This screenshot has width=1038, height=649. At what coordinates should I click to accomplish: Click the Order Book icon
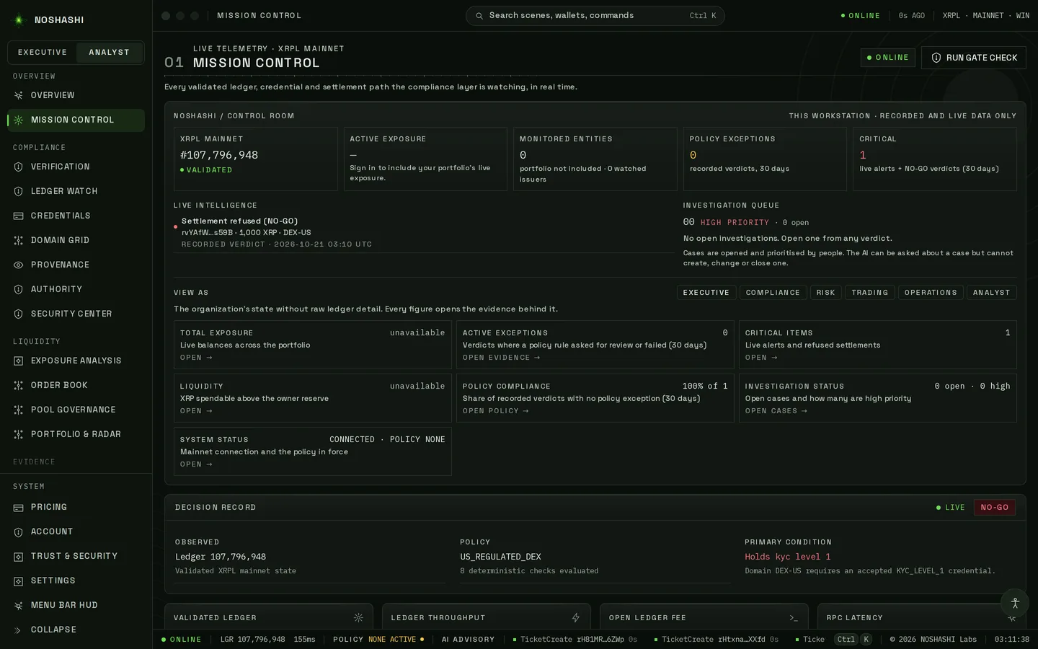(19, 385)
